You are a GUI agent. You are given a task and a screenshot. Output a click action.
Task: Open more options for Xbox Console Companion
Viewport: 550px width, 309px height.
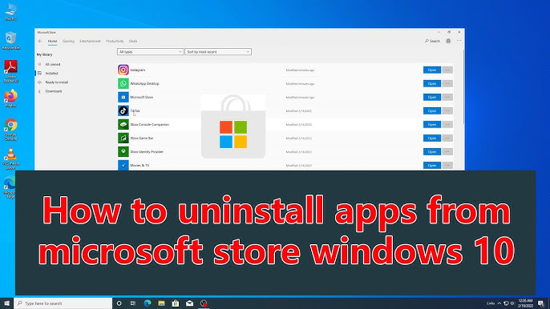(447, 125)
